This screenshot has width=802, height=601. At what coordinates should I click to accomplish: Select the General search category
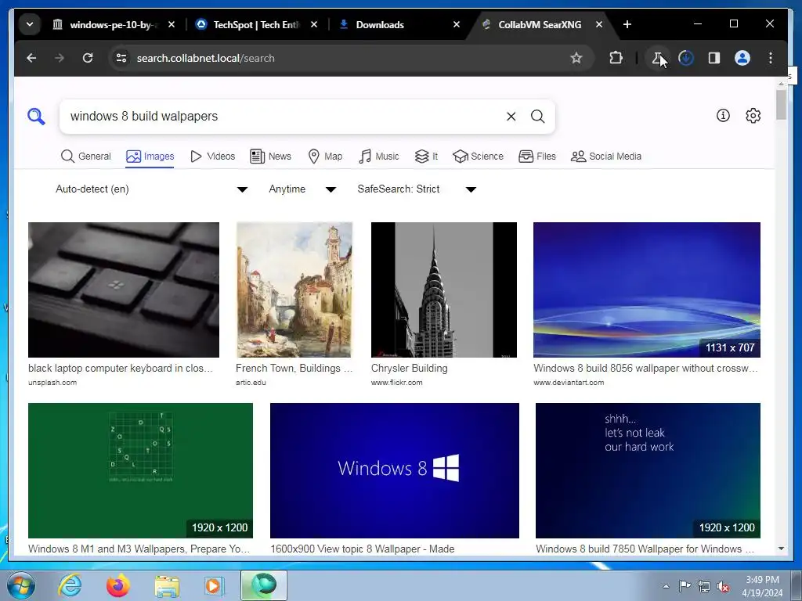tap(86, 157)
